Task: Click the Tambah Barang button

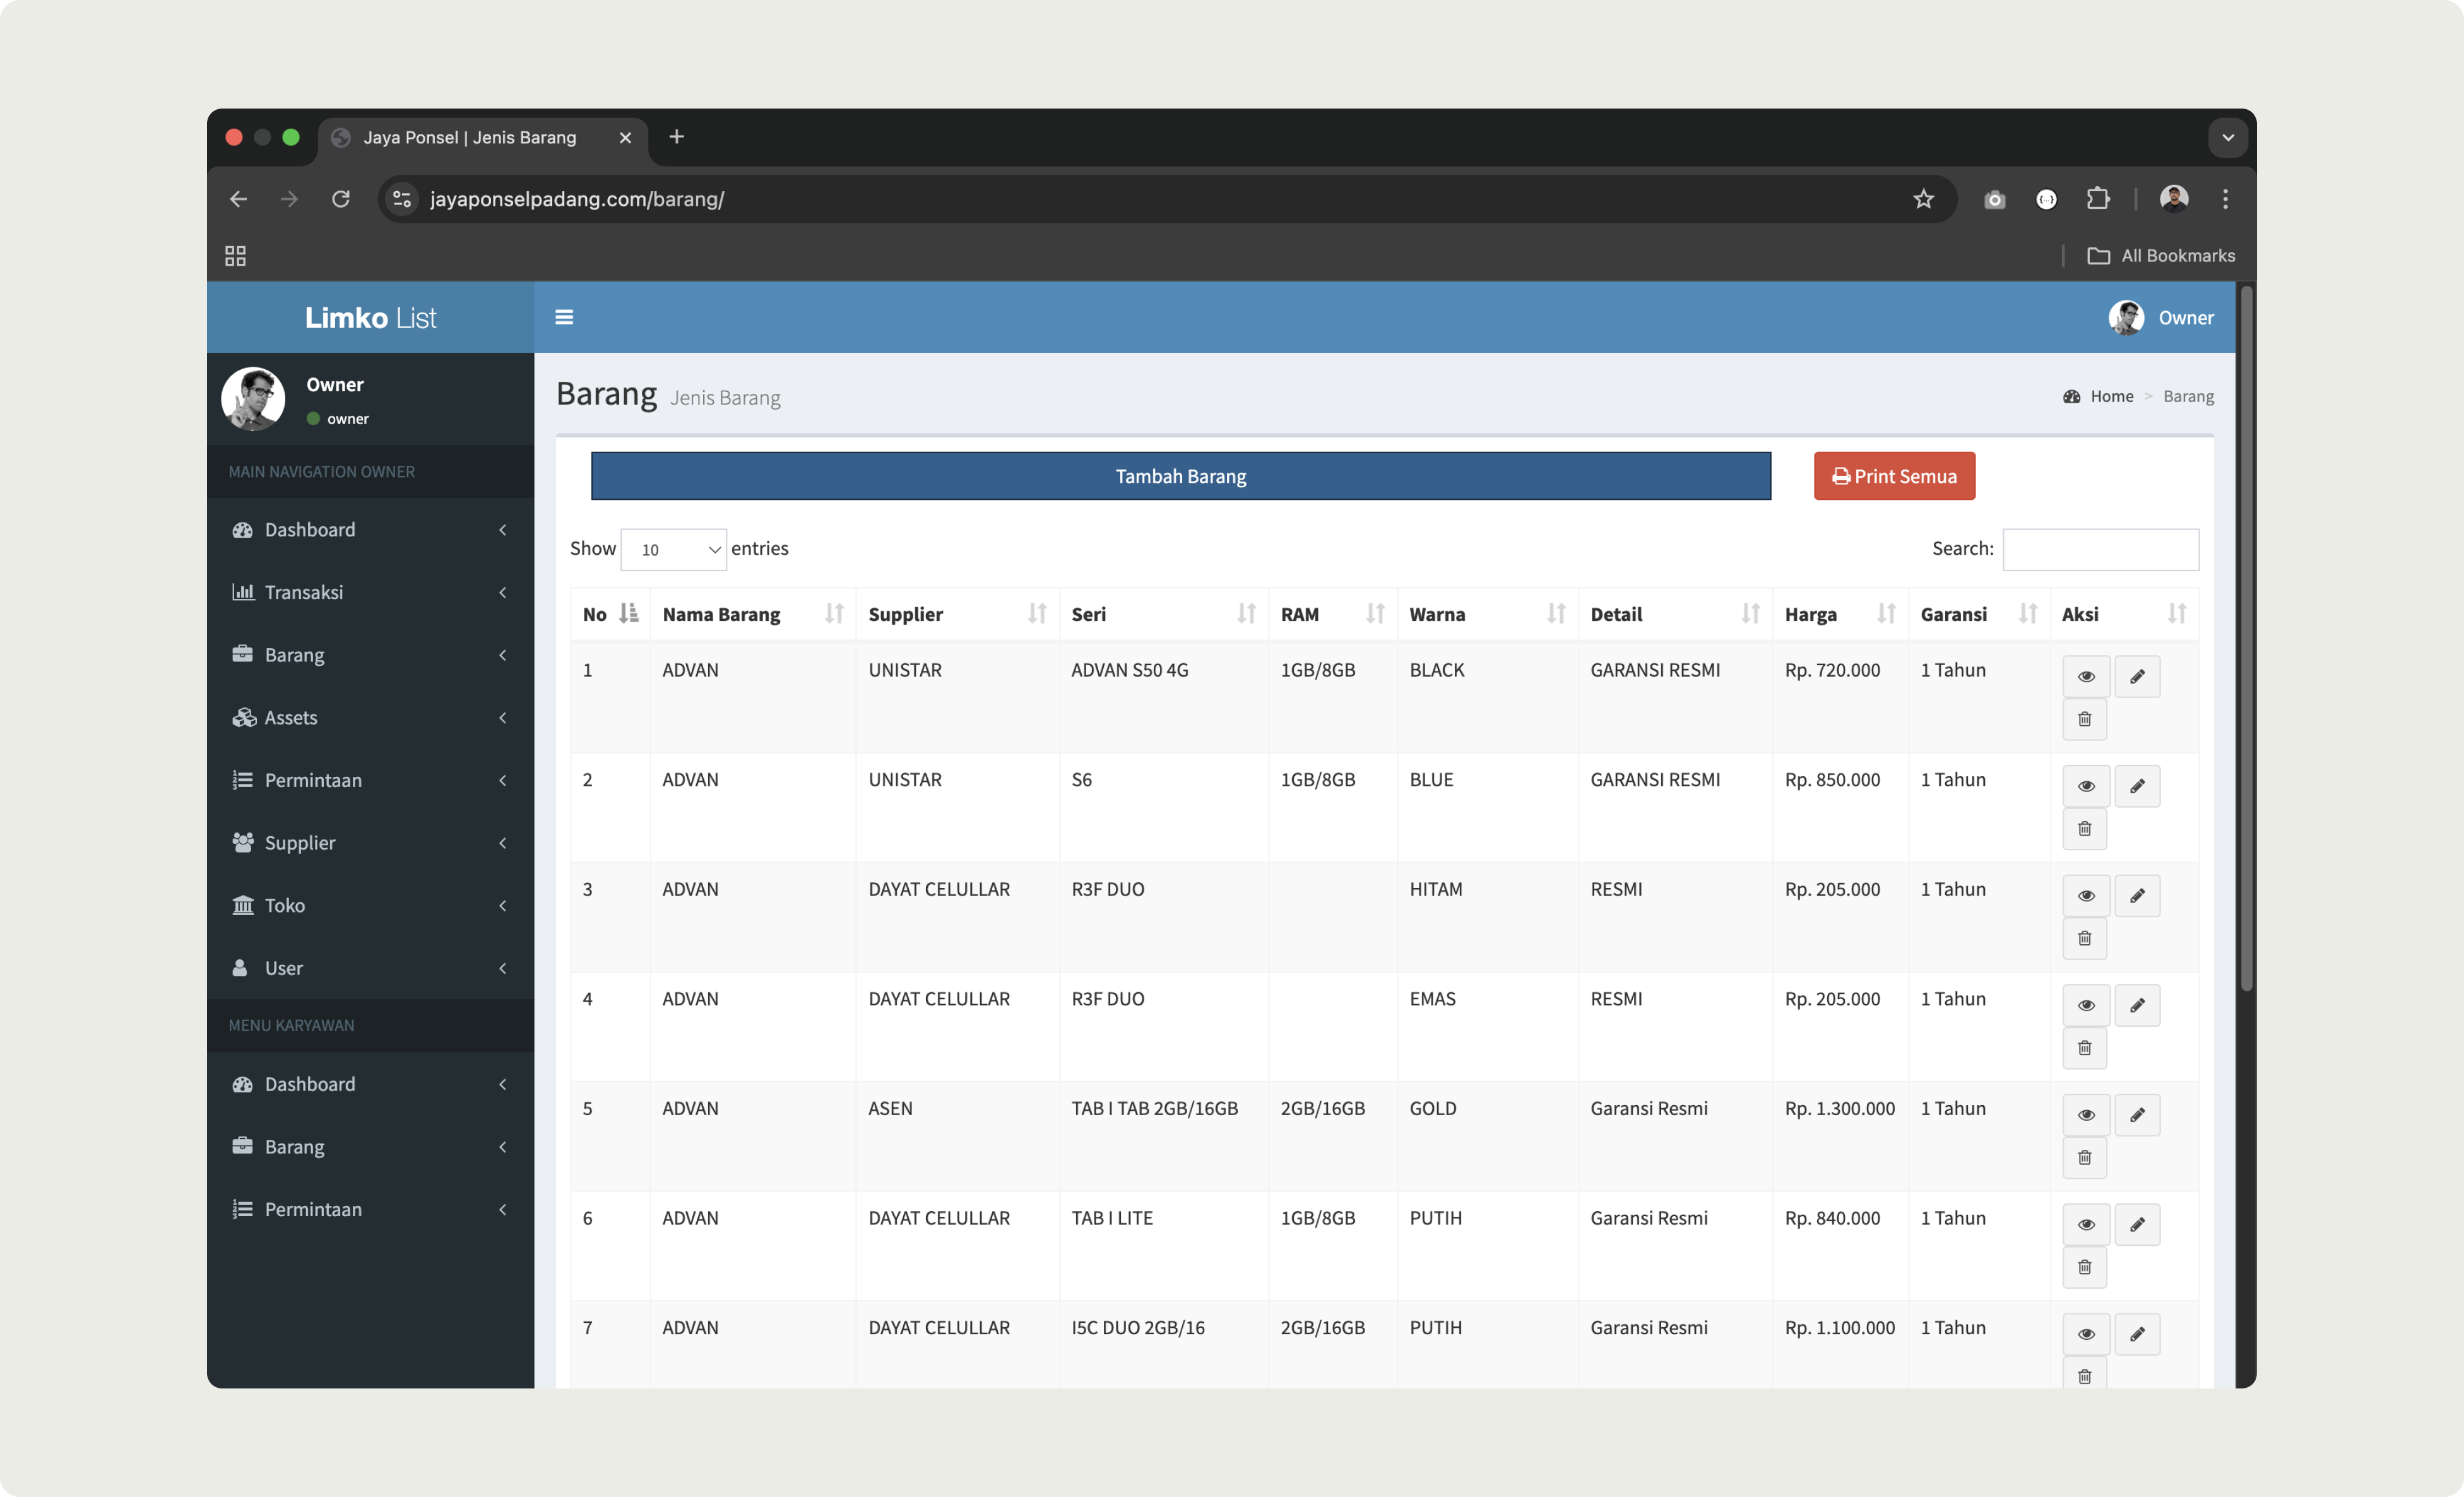Action: (1180, 476)
